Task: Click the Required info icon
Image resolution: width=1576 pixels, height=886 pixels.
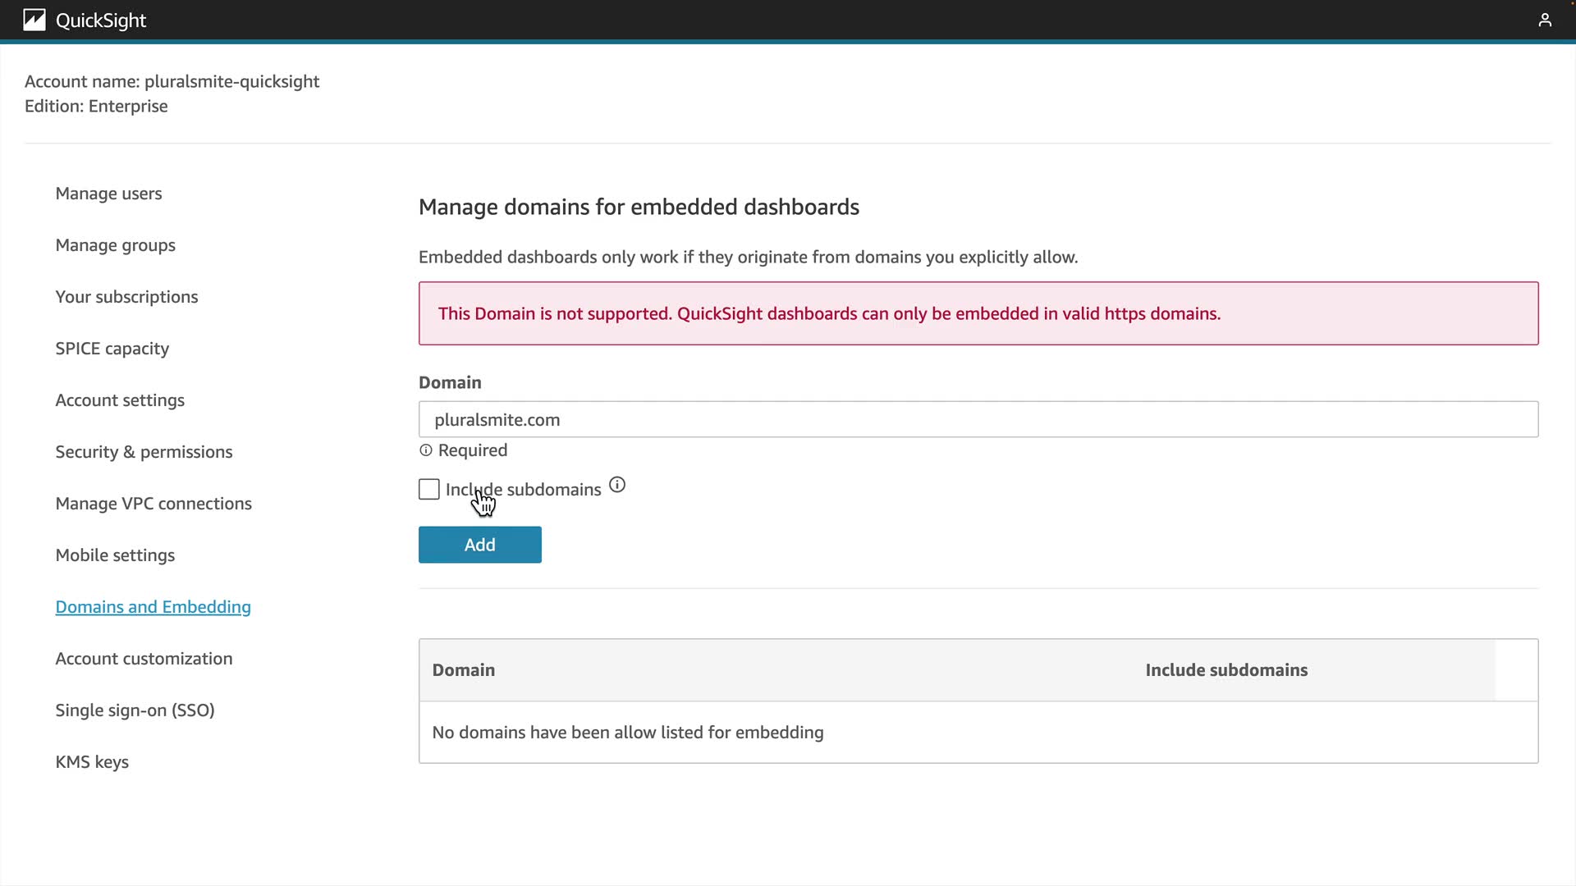Action: point(425,450)
